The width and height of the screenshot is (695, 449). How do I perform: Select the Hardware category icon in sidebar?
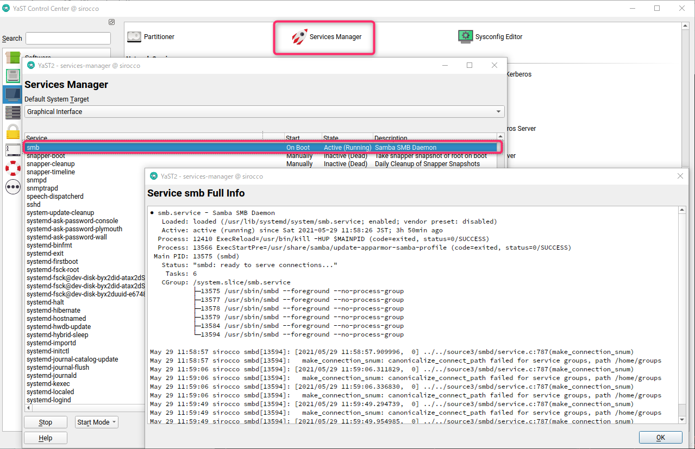[x=13, y=75]
